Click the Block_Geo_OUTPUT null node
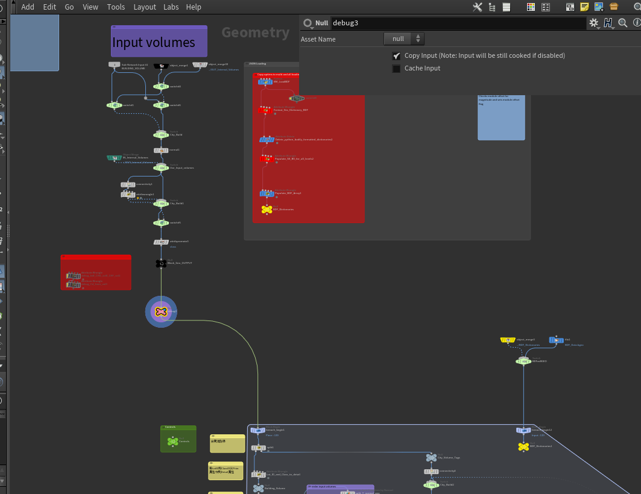Viewport: 641px width, 494px height. click(x=161, y=263)
